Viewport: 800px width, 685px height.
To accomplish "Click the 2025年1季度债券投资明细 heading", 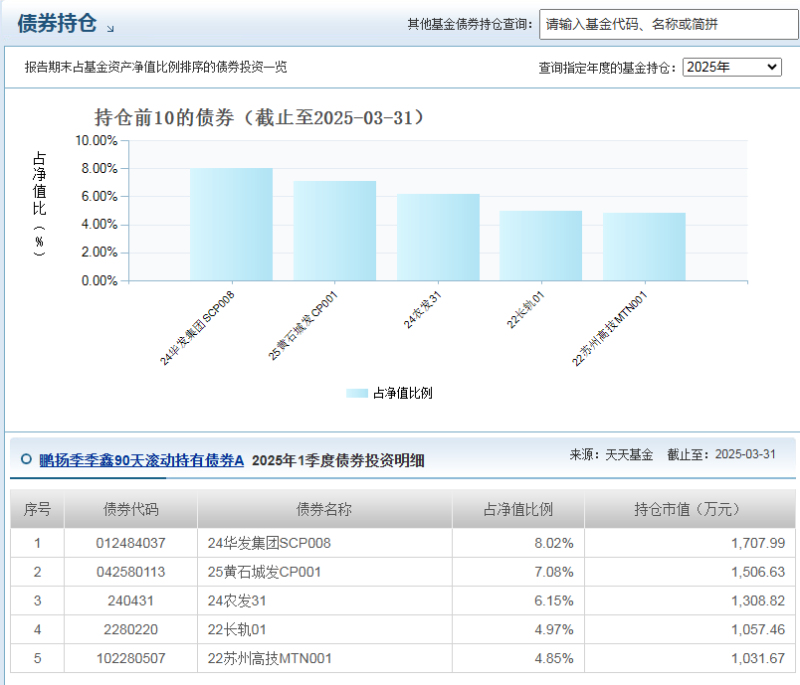I will [337, 460].
